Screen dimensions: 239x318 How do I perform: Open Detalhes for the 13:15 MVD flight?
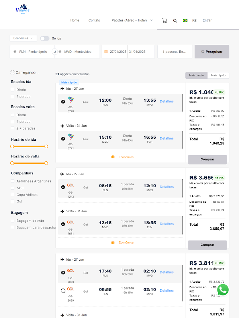pos(167,224)
